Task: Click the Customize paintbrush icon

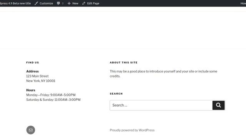Action: pyautogui.click(x=36, y=3)
